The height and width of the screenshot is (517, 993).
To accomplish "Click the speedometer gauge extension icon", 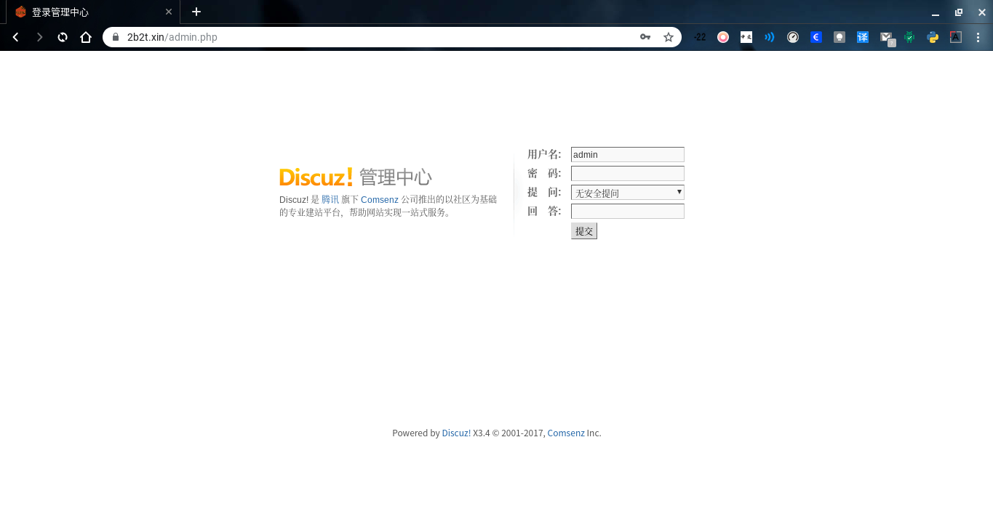I will point(793,37).
